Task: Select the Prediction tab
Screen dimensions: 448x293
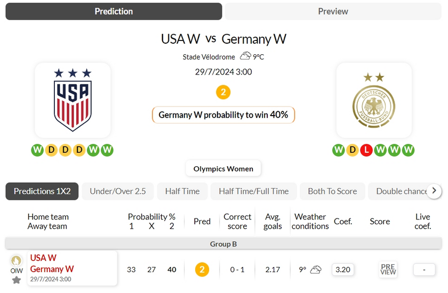Action: coord(114,11)
